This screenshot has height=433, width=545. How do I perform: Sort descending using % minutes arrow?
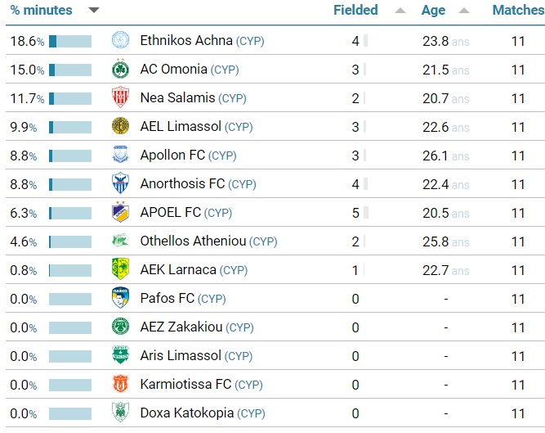tap(94, 10)
